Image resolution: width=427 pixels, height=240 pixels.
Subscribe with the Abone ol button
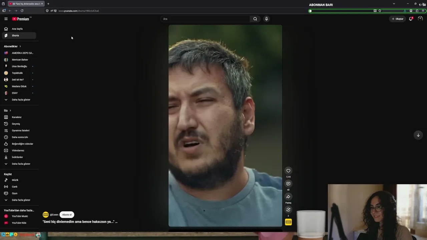[x=67, y=215]
